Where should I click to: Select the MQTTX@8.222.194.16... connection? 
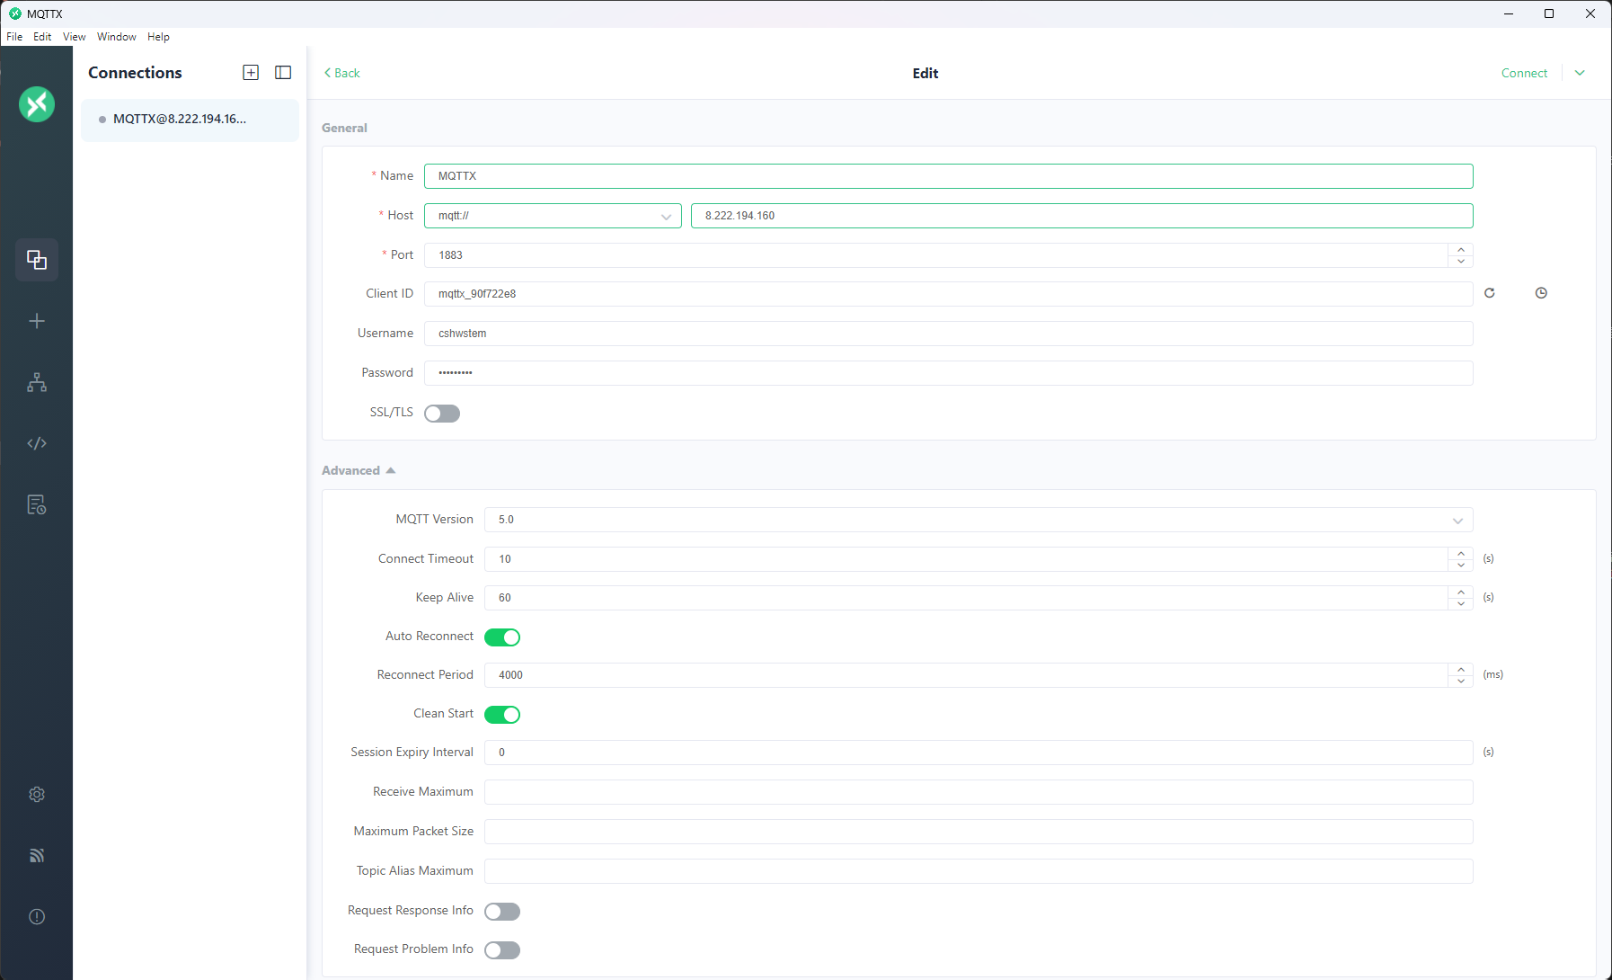tap(190, 120)
